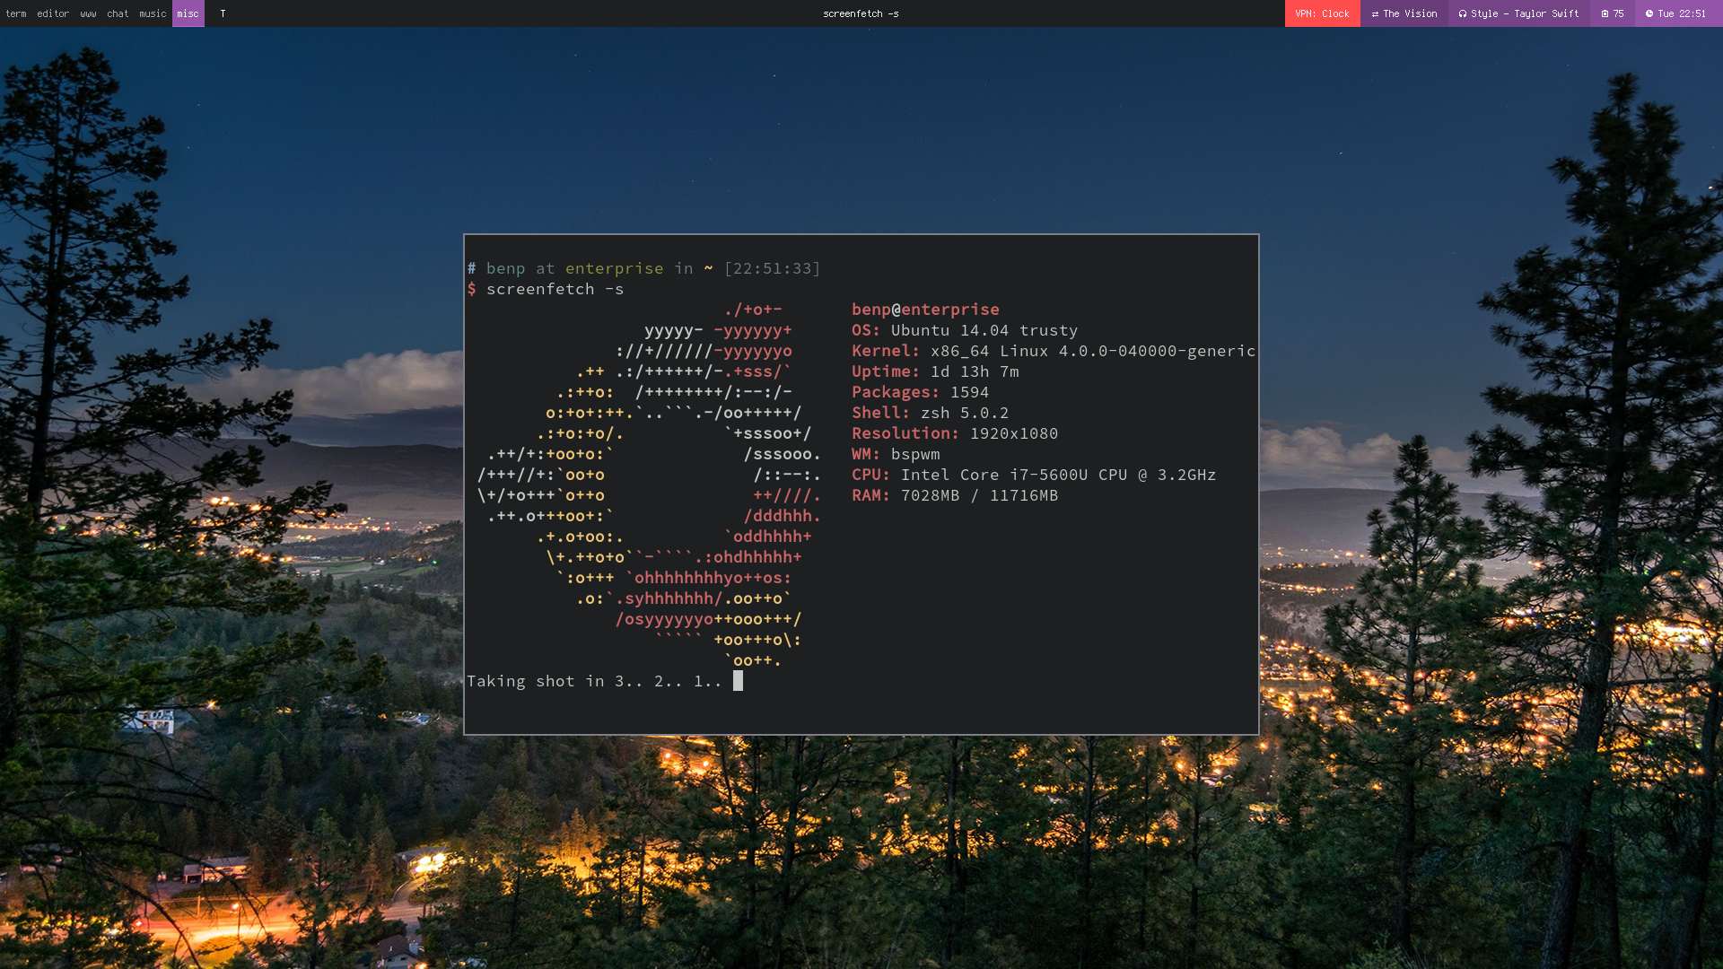Open the www workspace
Image resolution: width=1723 pixels, height=969 pixels.
pos(88,13)
